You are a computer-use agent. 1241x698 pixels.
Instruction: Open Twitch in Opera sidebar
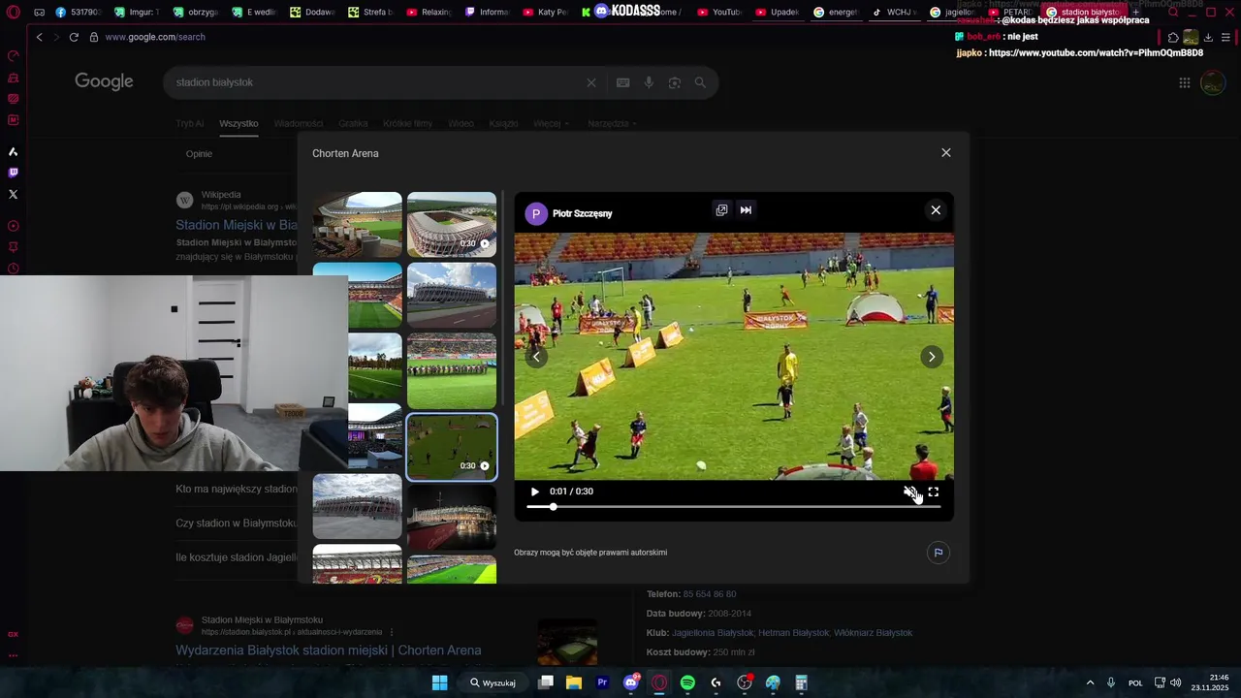pyautogui.click(x=13, y=173)
